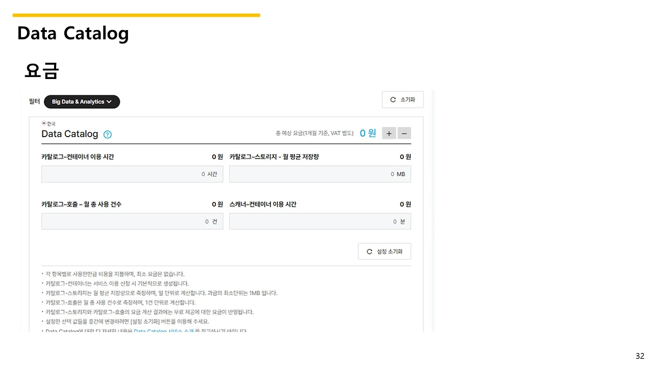Screen dimensions: 653x367
Task: Increase the estimated fee using the plus stepper
Action: coord(389,133)
